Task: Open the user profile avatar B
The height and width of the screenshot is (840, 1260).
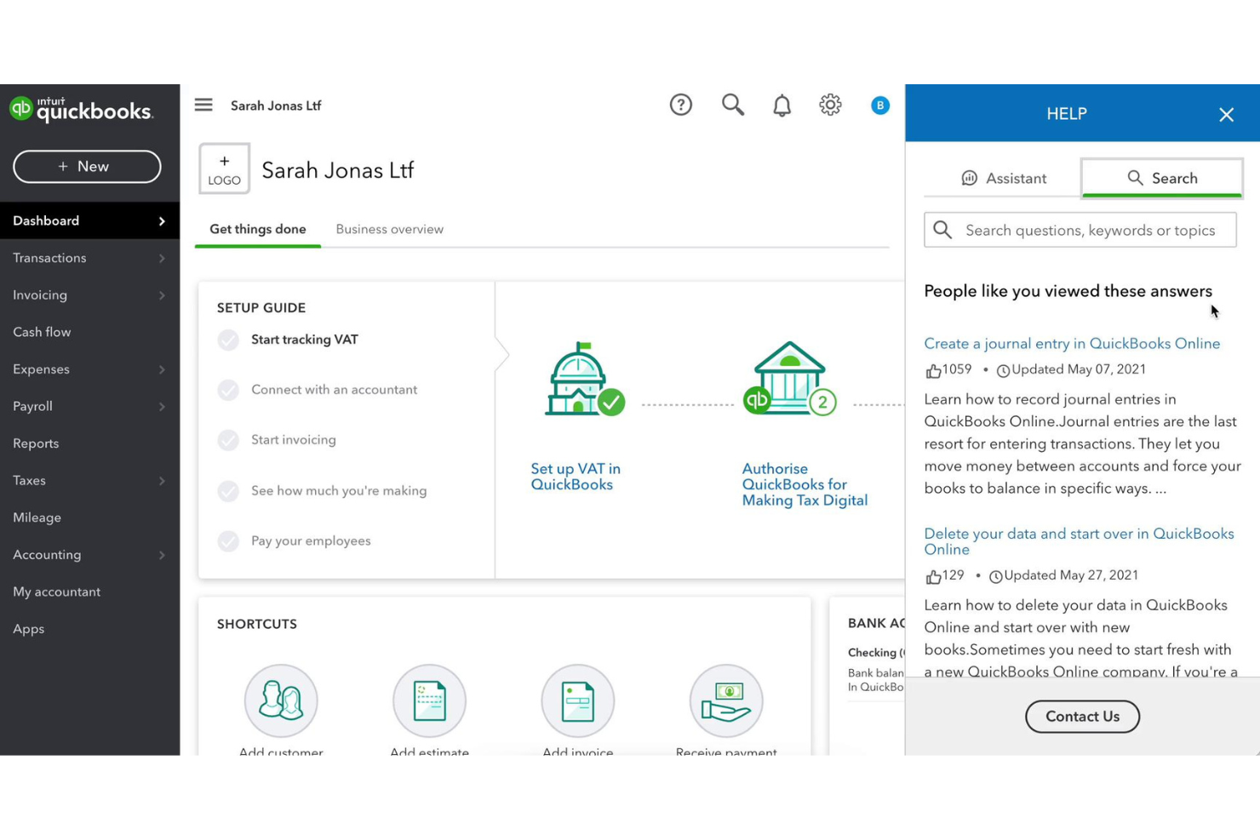Action: 880,106
